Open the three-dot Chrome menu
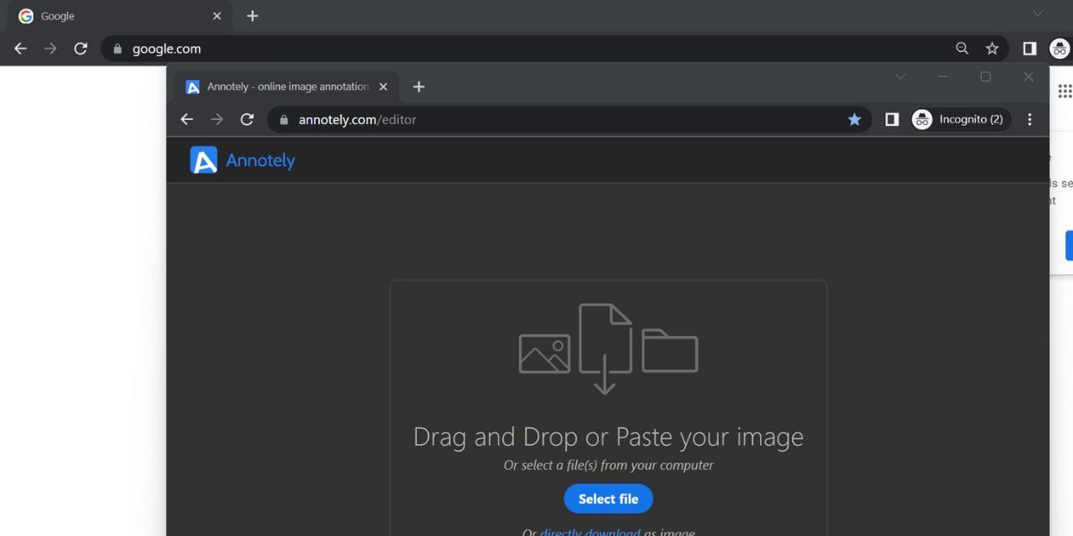The height and width of the screenshot is (536, 1073). pos(1030,120)
